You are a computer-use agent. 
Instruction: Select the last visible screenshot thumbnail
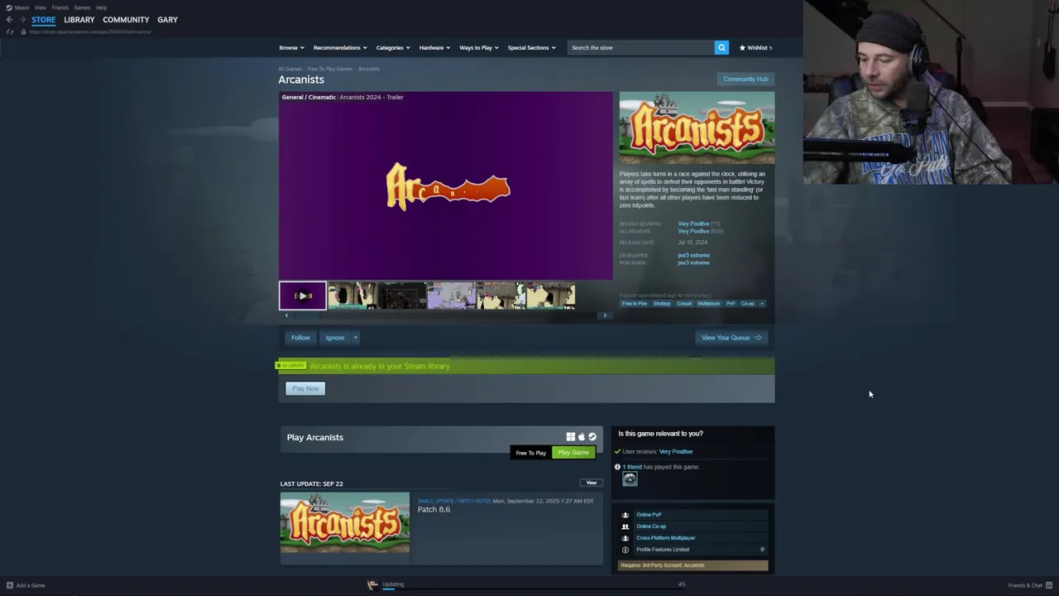tap(551, 296)
